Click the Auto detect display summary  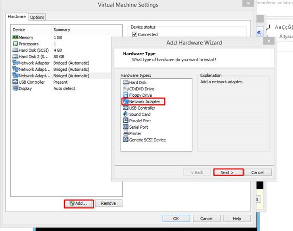point(64,88)
